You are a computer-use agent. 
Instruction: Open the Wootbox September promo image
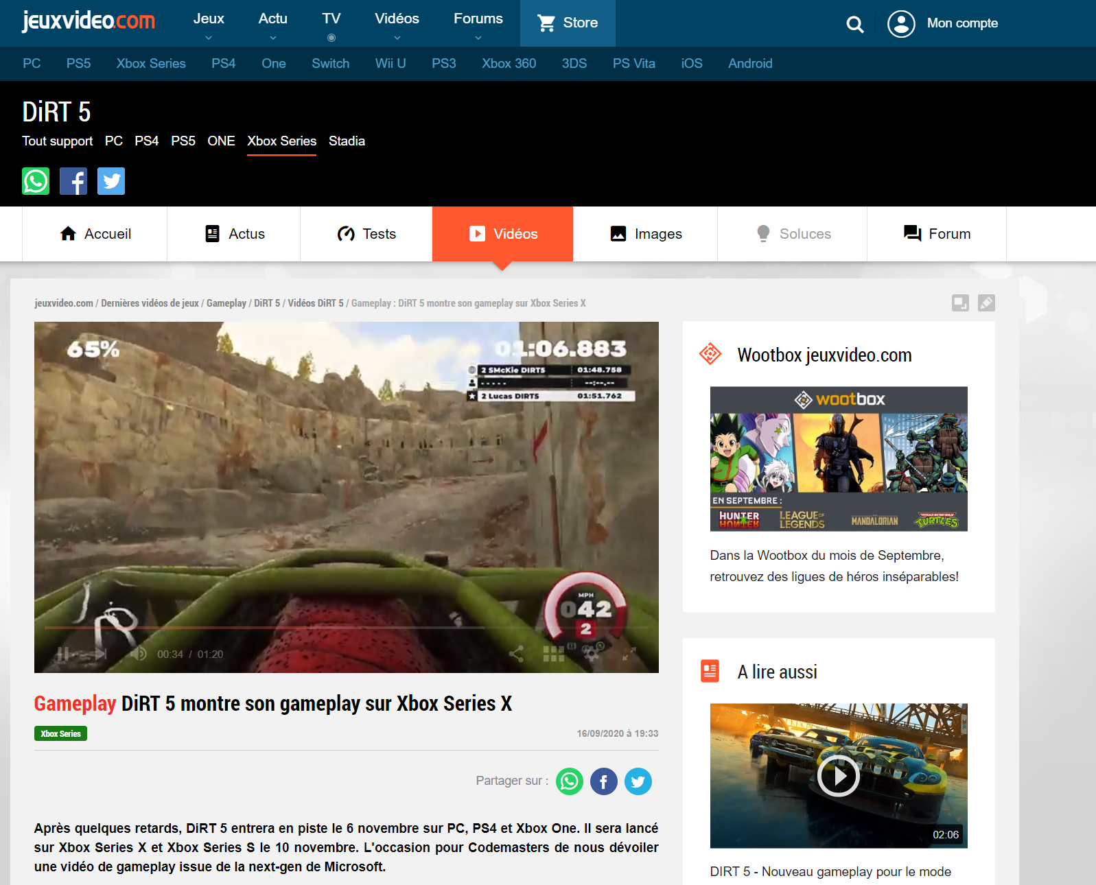(x=839, y=459)
